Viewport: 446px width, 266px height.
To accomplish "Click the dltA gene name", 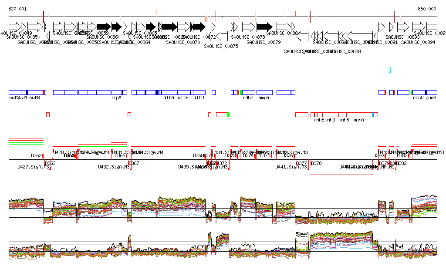I will [169, 98].
